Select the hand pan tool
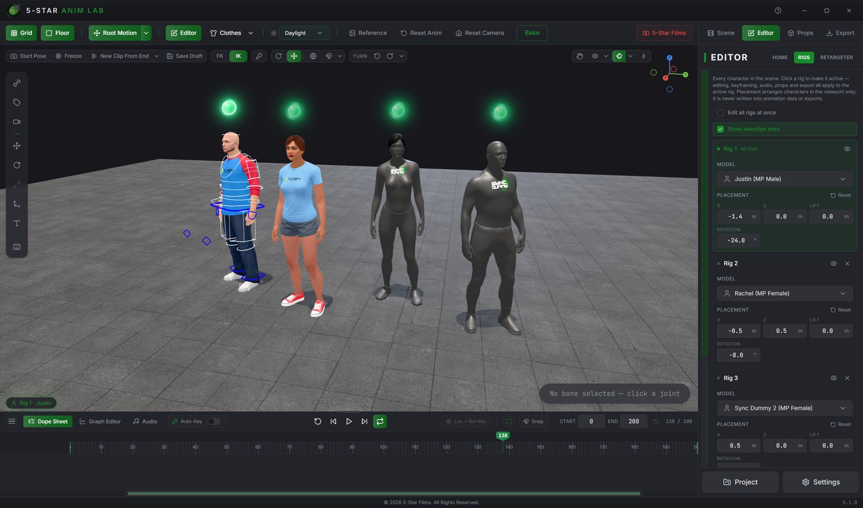 coord(579,56)
